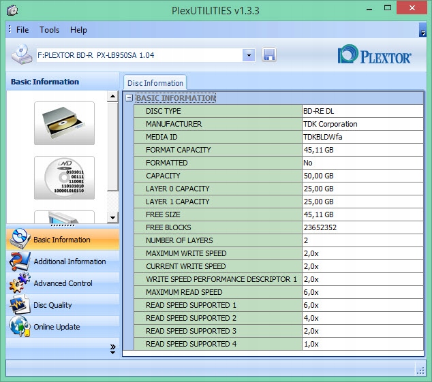Click the thumbnail list scrollbar thumb
432x382 pixels.
click(x=112, y=146)
